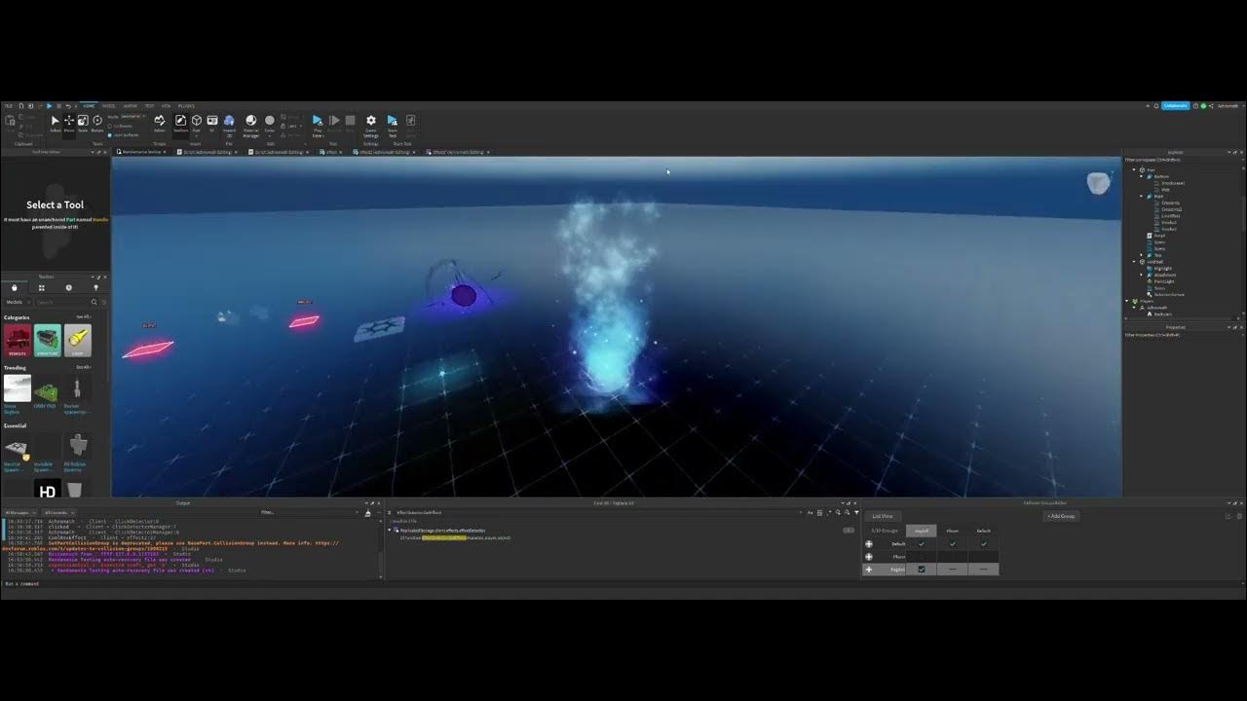Open the UI insert tool
This screenshot has width=1247, height=701.
pos(212,123)
